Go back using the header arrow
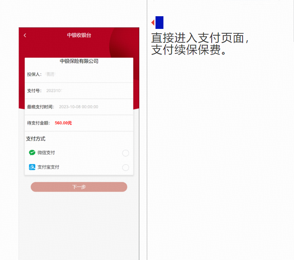The height and width of the screenshot is (260, 294). coord(25,35)
